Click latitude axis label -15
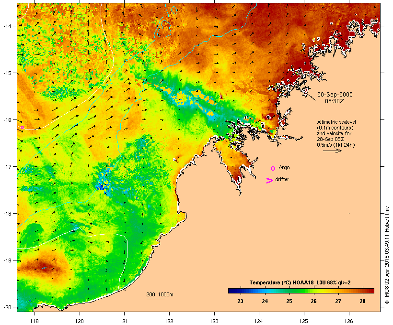Viewport: 393px width, 325px height. [7, 73]
